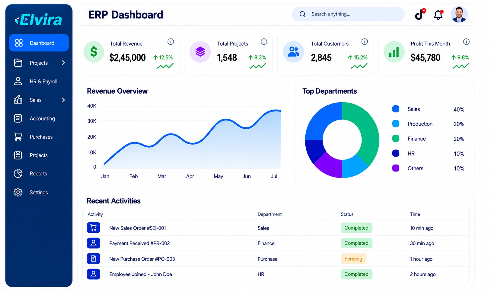Open the Settings page
Image resolution: width=491 pixels, height=292 pixels.
[39, 192]
